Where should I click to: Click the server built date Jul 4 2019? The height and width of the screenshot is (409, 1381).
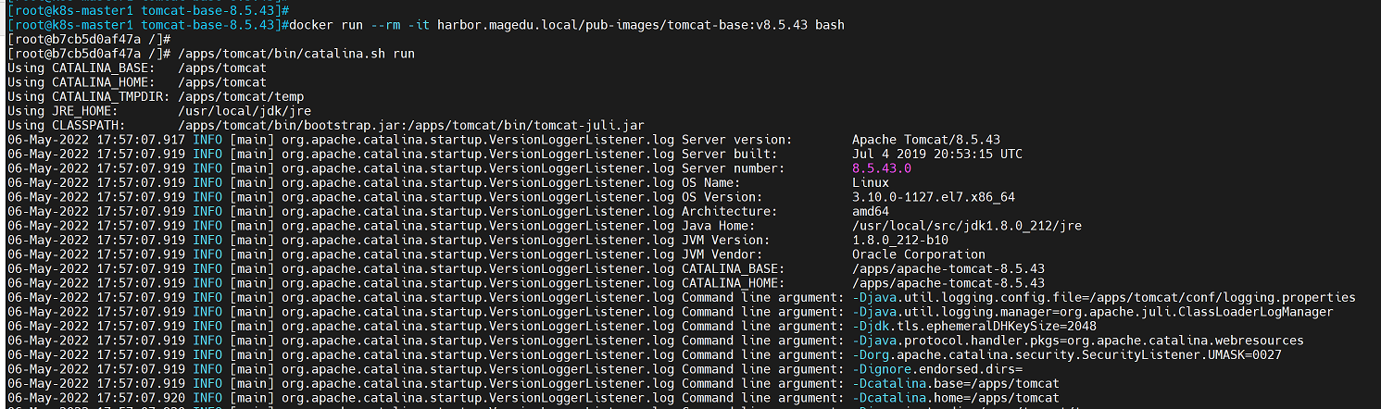[x=937, y=154]
